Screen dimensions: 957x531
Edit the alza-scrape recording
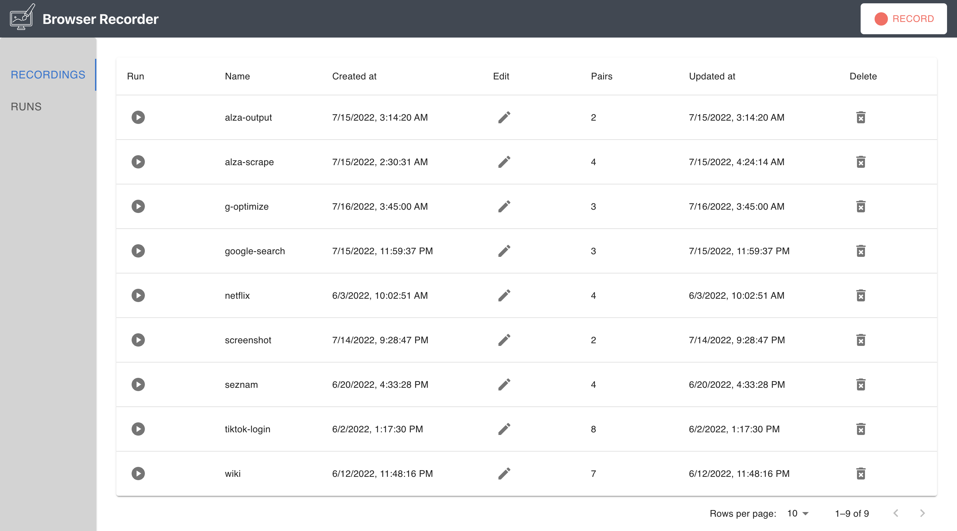tap(504, 162)
